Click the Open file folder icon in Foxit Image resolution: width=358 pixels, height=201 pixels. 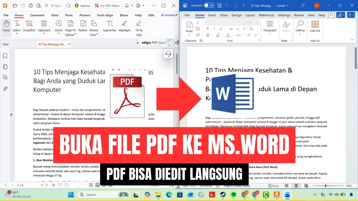tap(15, 6)
